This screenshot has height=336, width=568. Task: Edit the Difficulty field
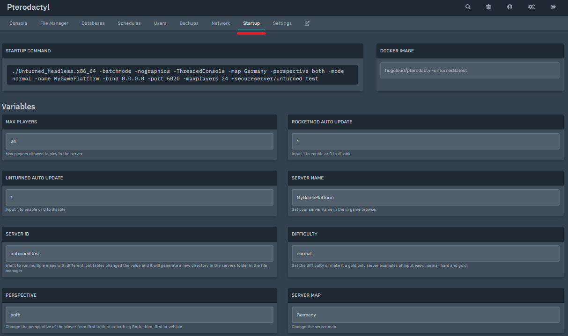425,253
